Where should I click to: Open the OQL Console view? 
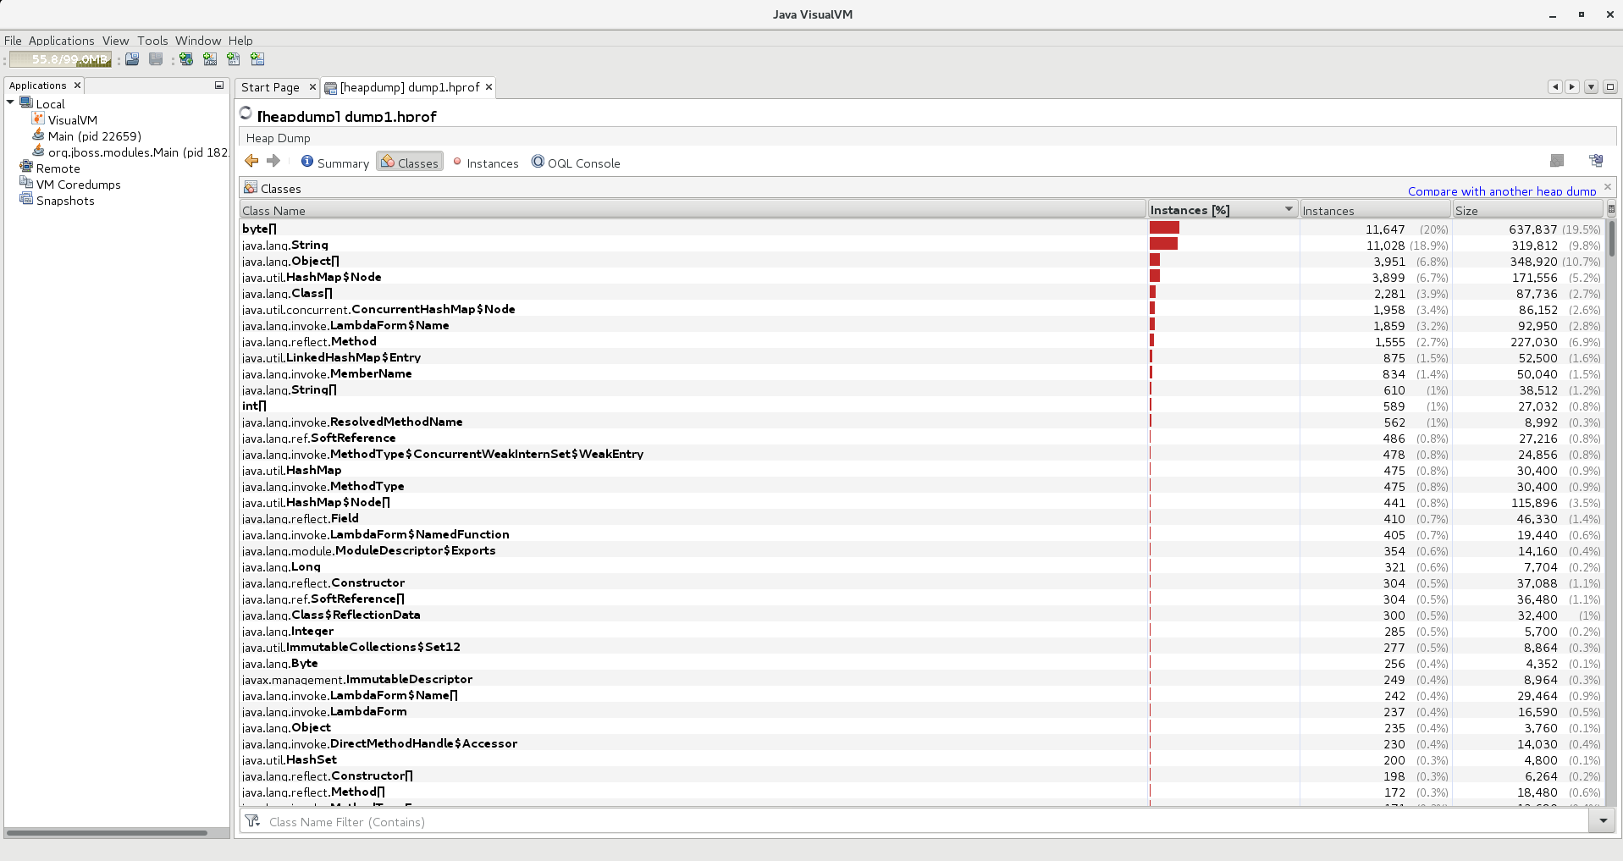576,163
